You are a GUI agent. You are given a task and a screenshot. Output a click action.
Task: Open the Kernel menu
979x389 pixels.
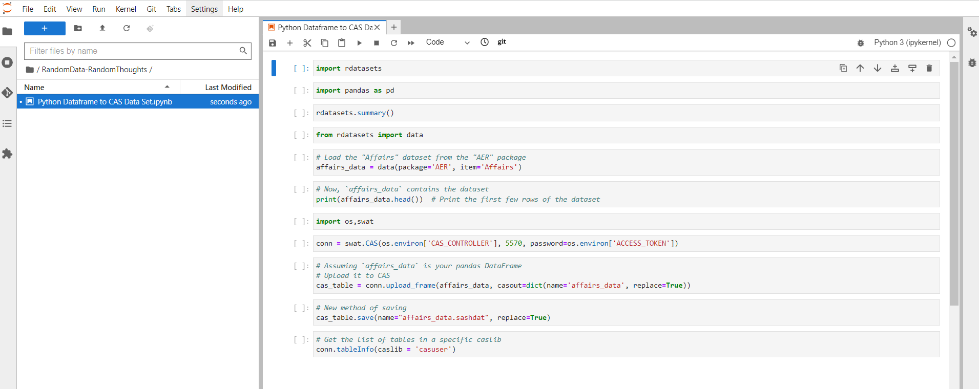click(x=126, y=9)
